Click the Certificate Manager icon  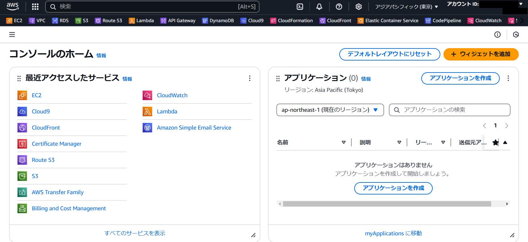pos(22,144)
